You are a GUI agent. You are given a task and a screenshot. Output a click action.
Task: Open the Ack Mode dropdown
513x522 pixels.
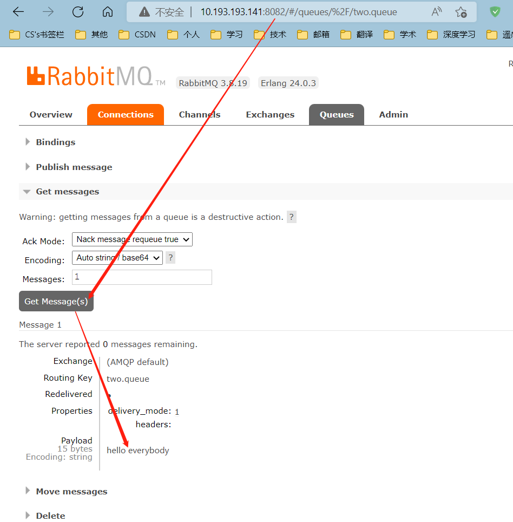click(132, 239)
